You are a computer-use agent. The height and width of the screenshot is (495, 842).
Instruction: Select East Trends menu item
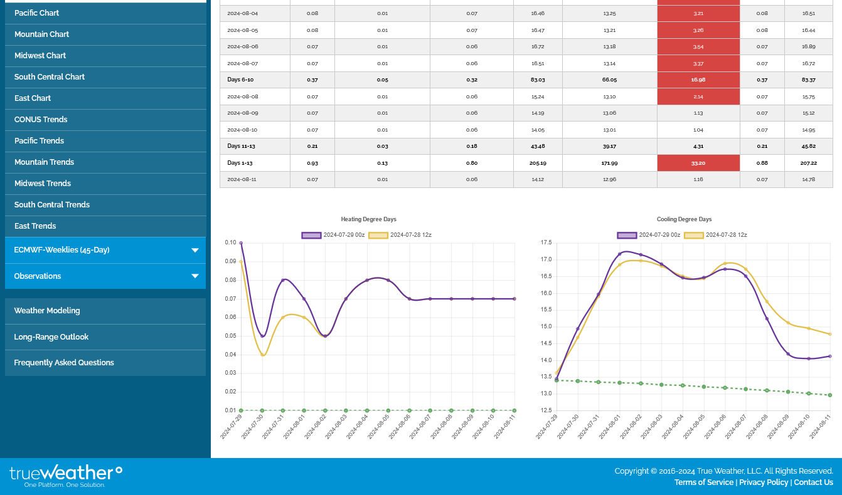tap(35, 226)
